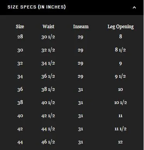Click the 38 1/2 waist value
This screenshot has width=144, height=150.
click(48, 89)
